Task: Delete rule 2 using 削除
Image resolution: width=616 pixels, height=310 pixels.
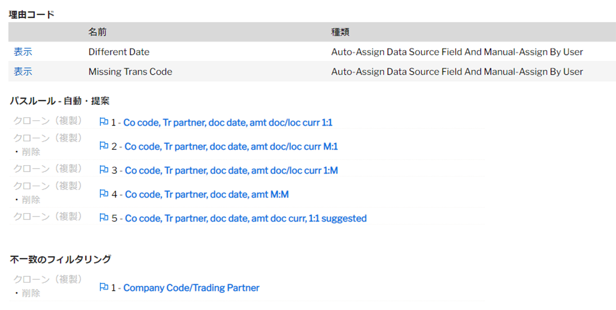Action: point(31,152)
